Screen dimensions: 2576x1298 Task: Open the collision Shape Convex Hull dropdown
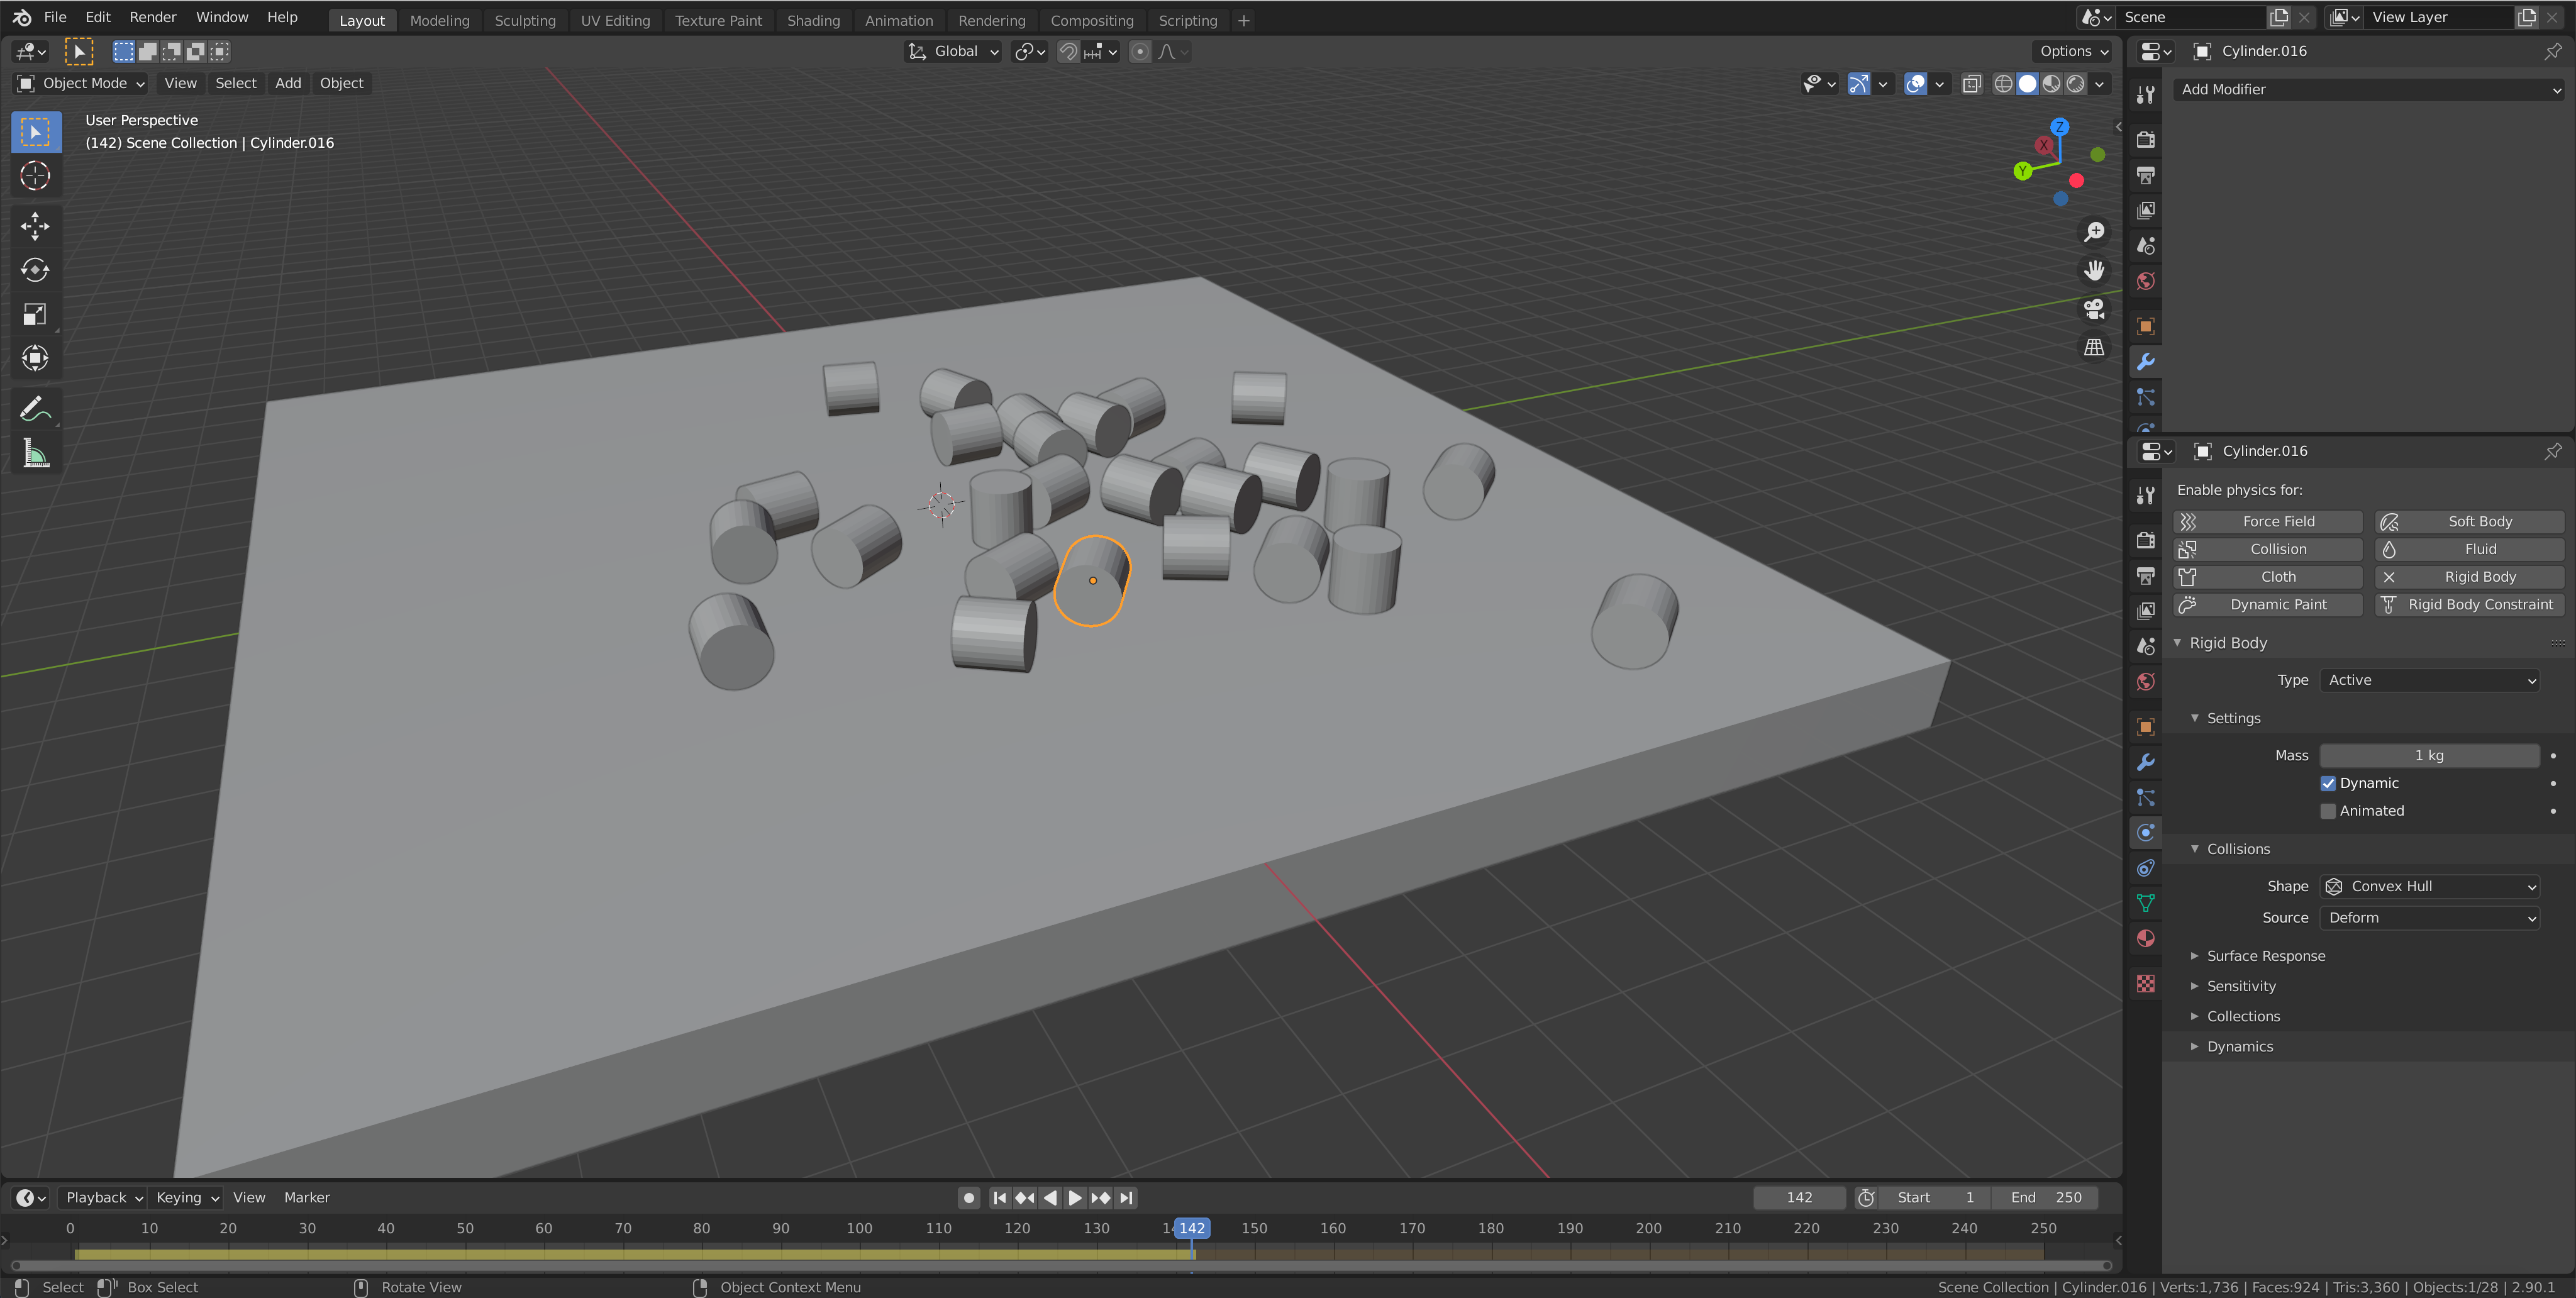click(2430, 886)
